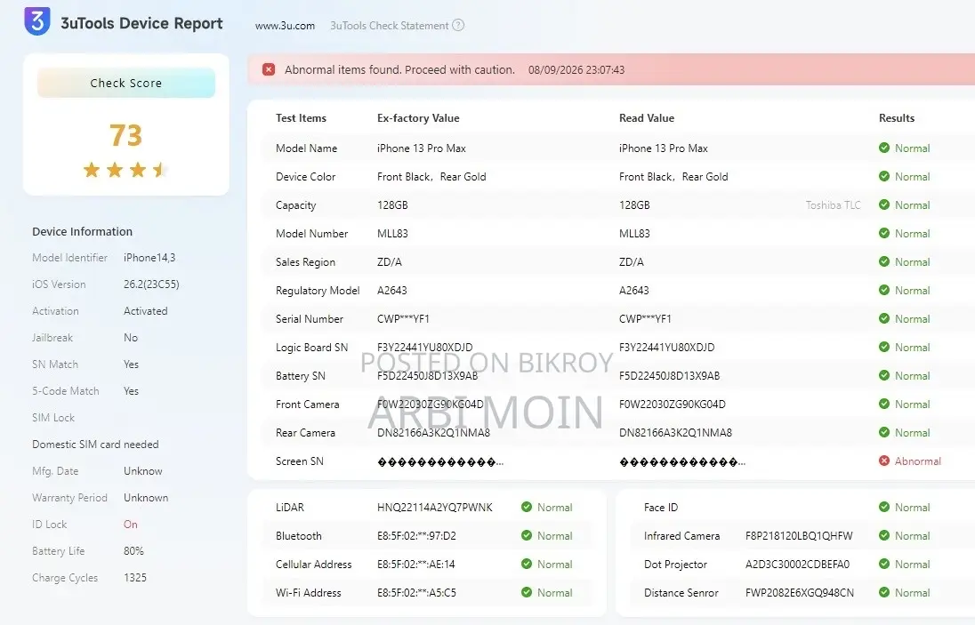Click the Model Identifier iPhone14,3 value
The height and width of the screenshot is (625, 975).
click(149, 258)
